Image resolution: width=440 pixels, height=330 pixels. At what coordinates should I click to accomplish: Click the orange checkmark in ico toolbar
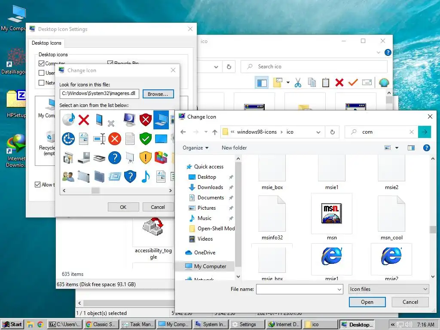(x=353, y=82)
